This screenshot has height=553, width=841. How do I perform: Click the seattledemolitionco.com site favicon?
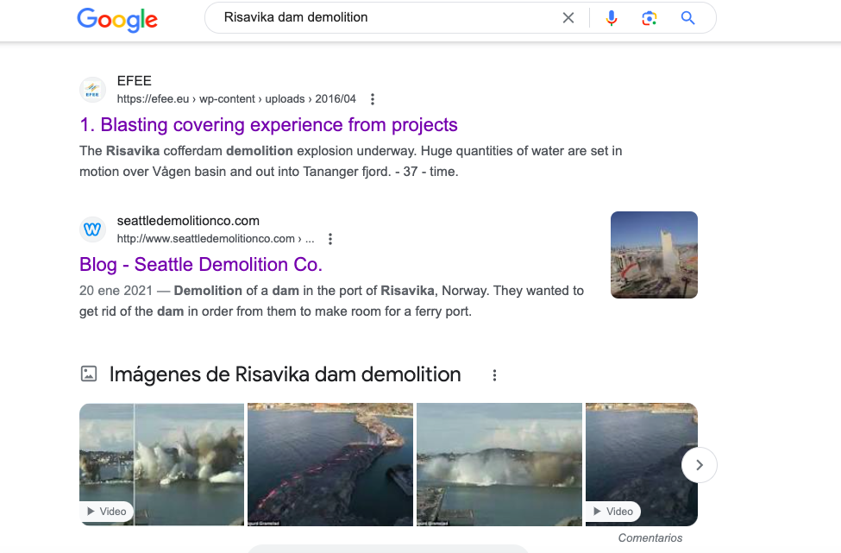click(93, 229)
